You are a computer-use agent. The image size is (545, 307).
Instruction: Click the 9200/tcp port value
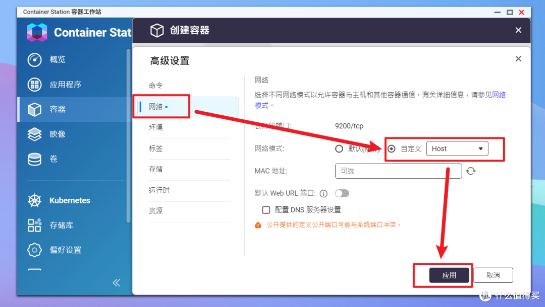click(349, 126)
